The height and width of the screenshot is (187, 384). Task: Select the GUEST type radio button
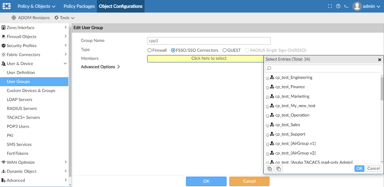tap(225, 50)
